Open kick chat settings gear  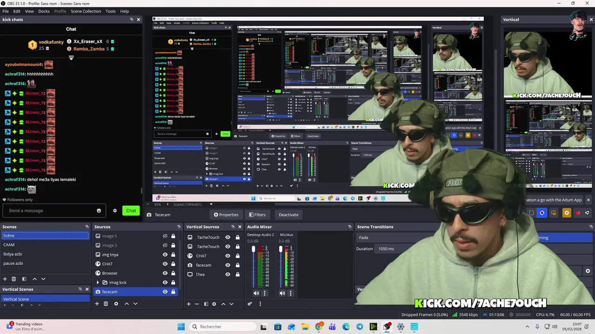click(115, 211)
